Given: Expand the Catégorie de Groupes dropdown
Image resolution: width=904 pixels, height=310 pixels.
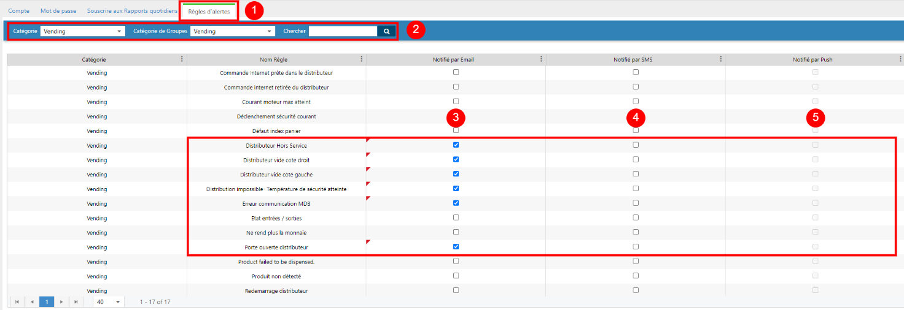Looking at the screenshot, I should tap(232, 31).
